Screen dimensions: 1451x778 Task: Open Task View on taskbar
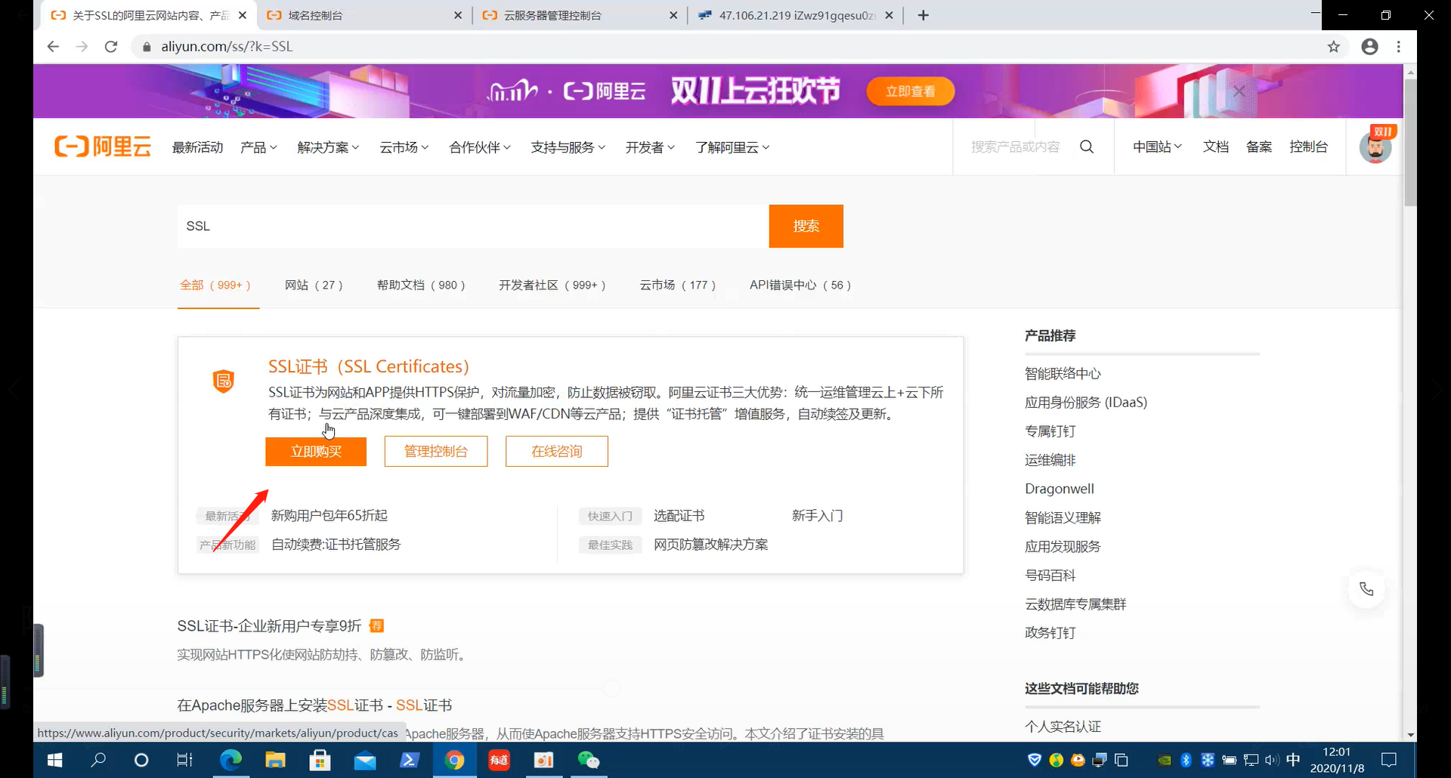[x=184, y=760]
